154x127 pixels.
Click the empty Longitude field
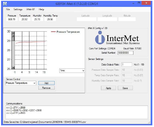click(x=107, y=19)
